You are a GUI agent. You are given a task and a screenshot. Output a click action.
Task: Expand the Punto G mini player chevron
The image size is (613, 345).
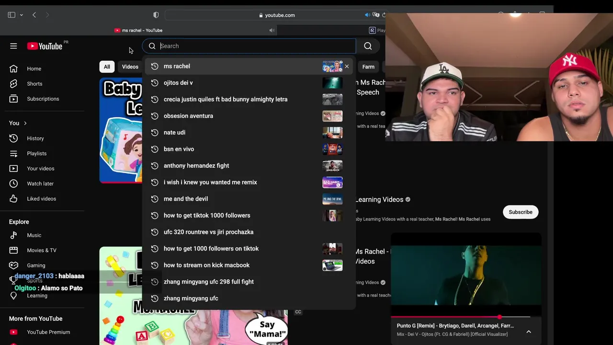click(529, 332)
